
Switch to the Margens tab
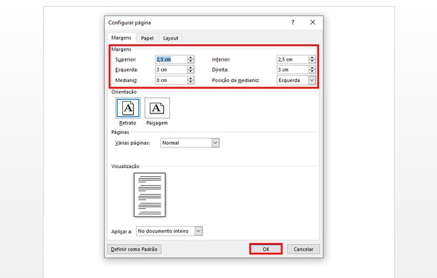[122, 38]
